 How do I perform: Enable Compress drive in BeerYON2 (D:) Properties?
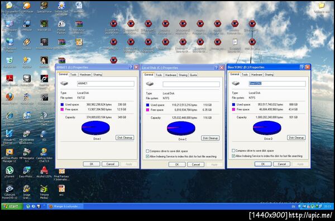coord(233,151)
